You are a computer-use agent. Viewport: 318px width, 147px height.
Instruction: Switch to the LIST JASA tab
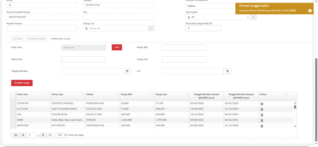17,39
